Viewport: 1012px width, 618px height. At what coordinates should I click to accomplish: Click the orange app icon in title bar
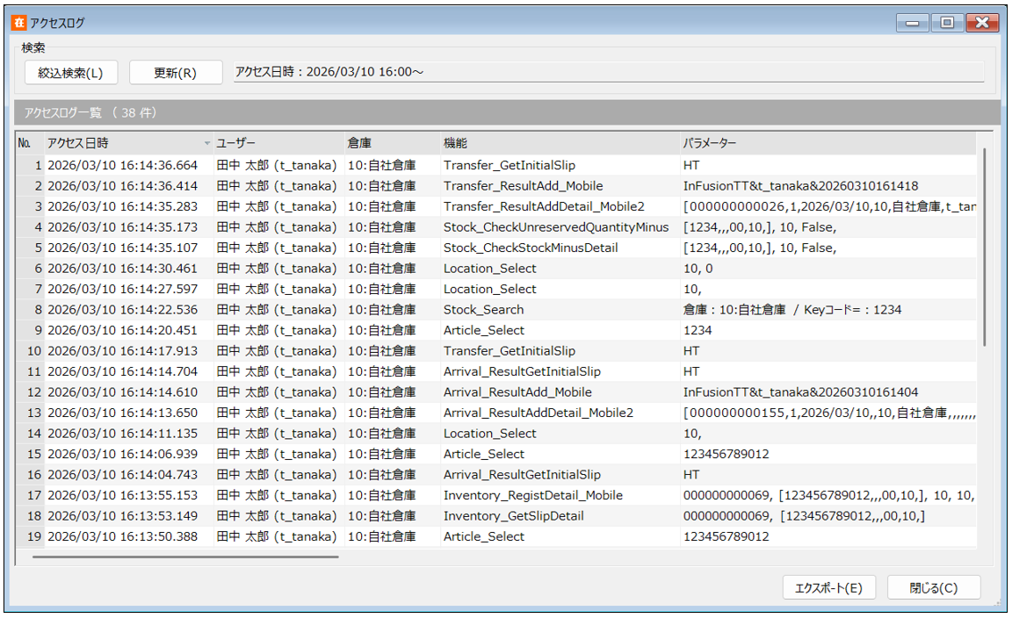[x=18, y=23]
